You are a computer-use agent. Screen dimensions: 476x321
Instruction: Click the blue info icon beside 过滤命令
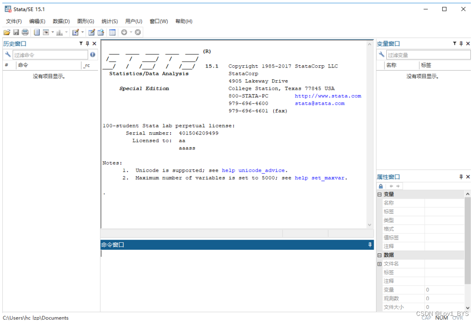(92, 55)
